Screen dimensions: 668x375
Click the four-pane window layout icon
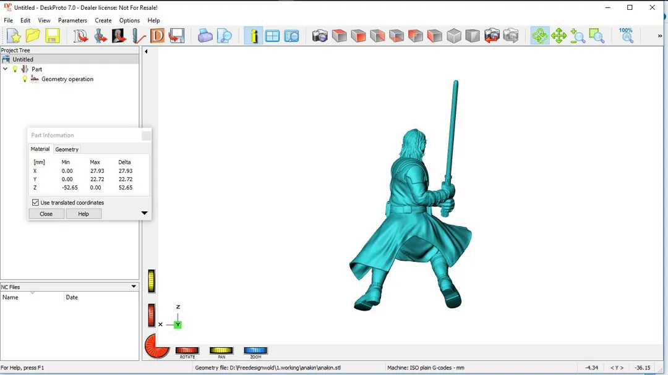[272, 36]
